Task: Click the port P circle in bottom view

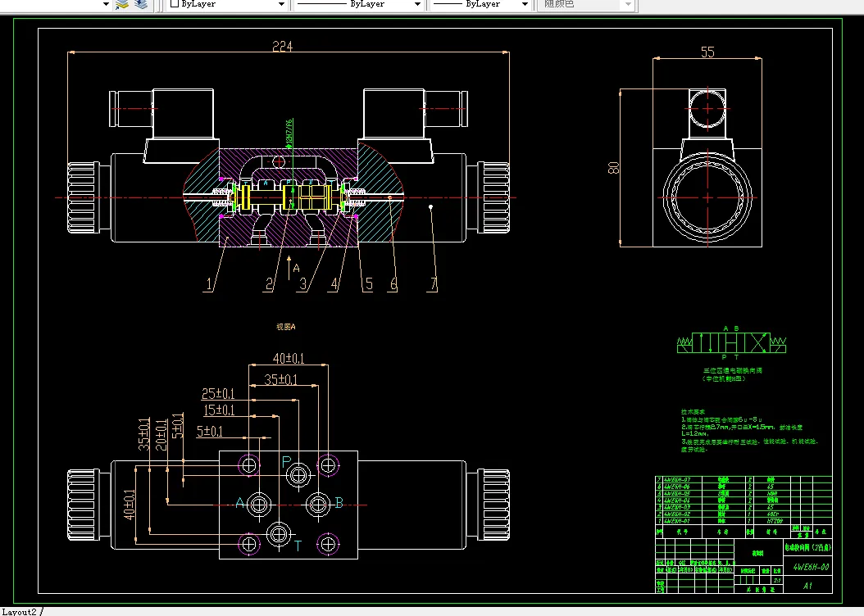Action: click(298, 474)
